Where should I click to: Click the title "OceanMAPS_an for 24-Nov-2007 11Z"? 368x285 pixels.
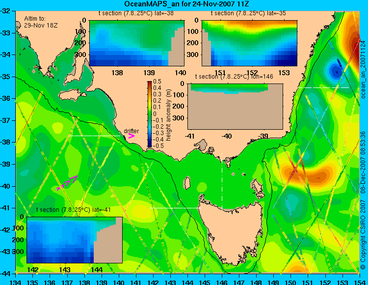[186, 4]
